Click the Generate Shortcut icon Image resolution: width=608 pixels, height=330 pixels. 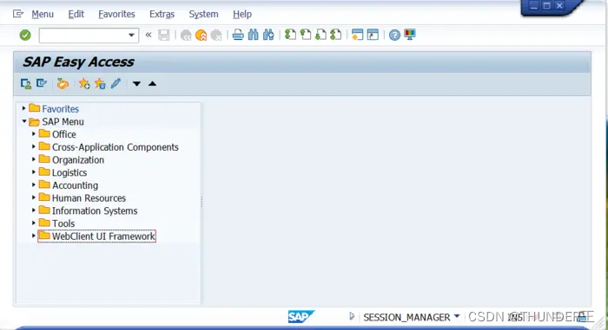pos(373,35)
